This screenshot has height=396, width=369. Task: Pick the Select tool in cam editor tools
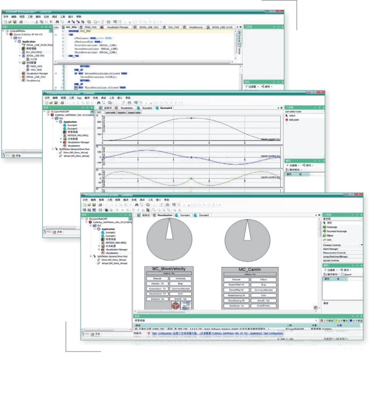[292, 116]
